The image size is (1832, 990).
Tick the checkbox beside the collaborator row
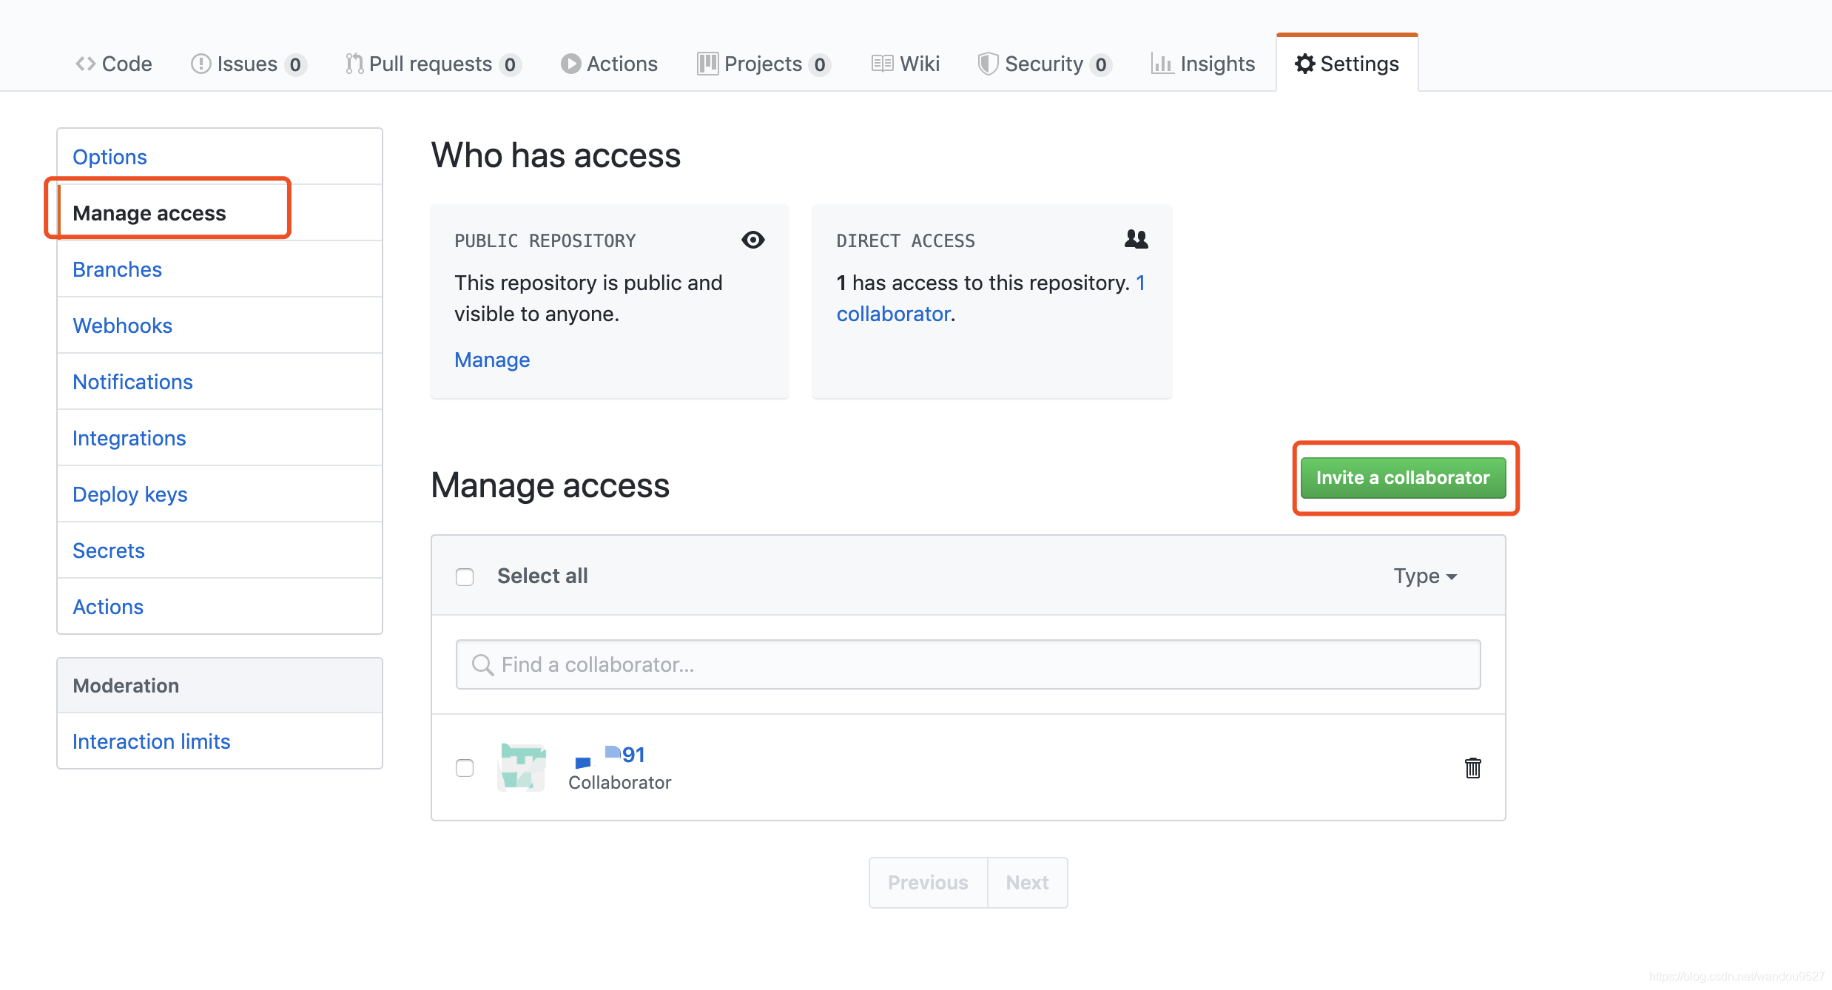(465, 768)
